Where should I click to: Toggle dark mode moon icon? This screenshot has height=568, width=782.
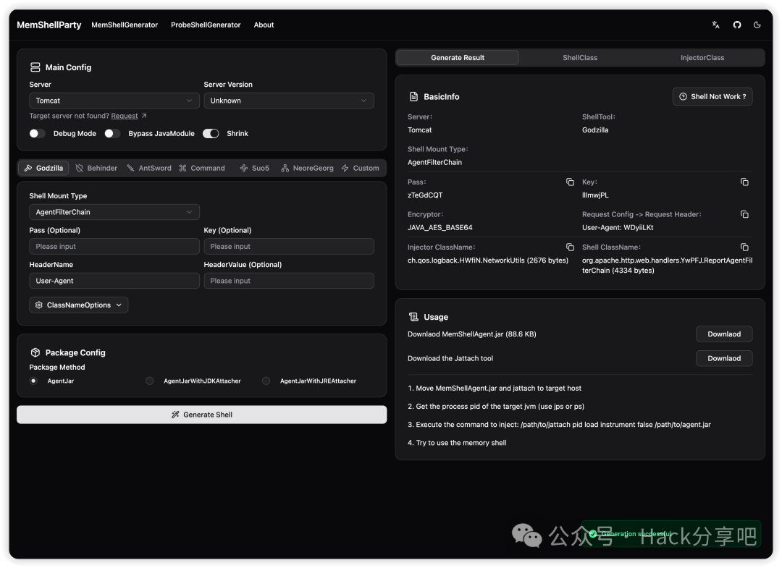pyautogui.click(x=757, y=25)
